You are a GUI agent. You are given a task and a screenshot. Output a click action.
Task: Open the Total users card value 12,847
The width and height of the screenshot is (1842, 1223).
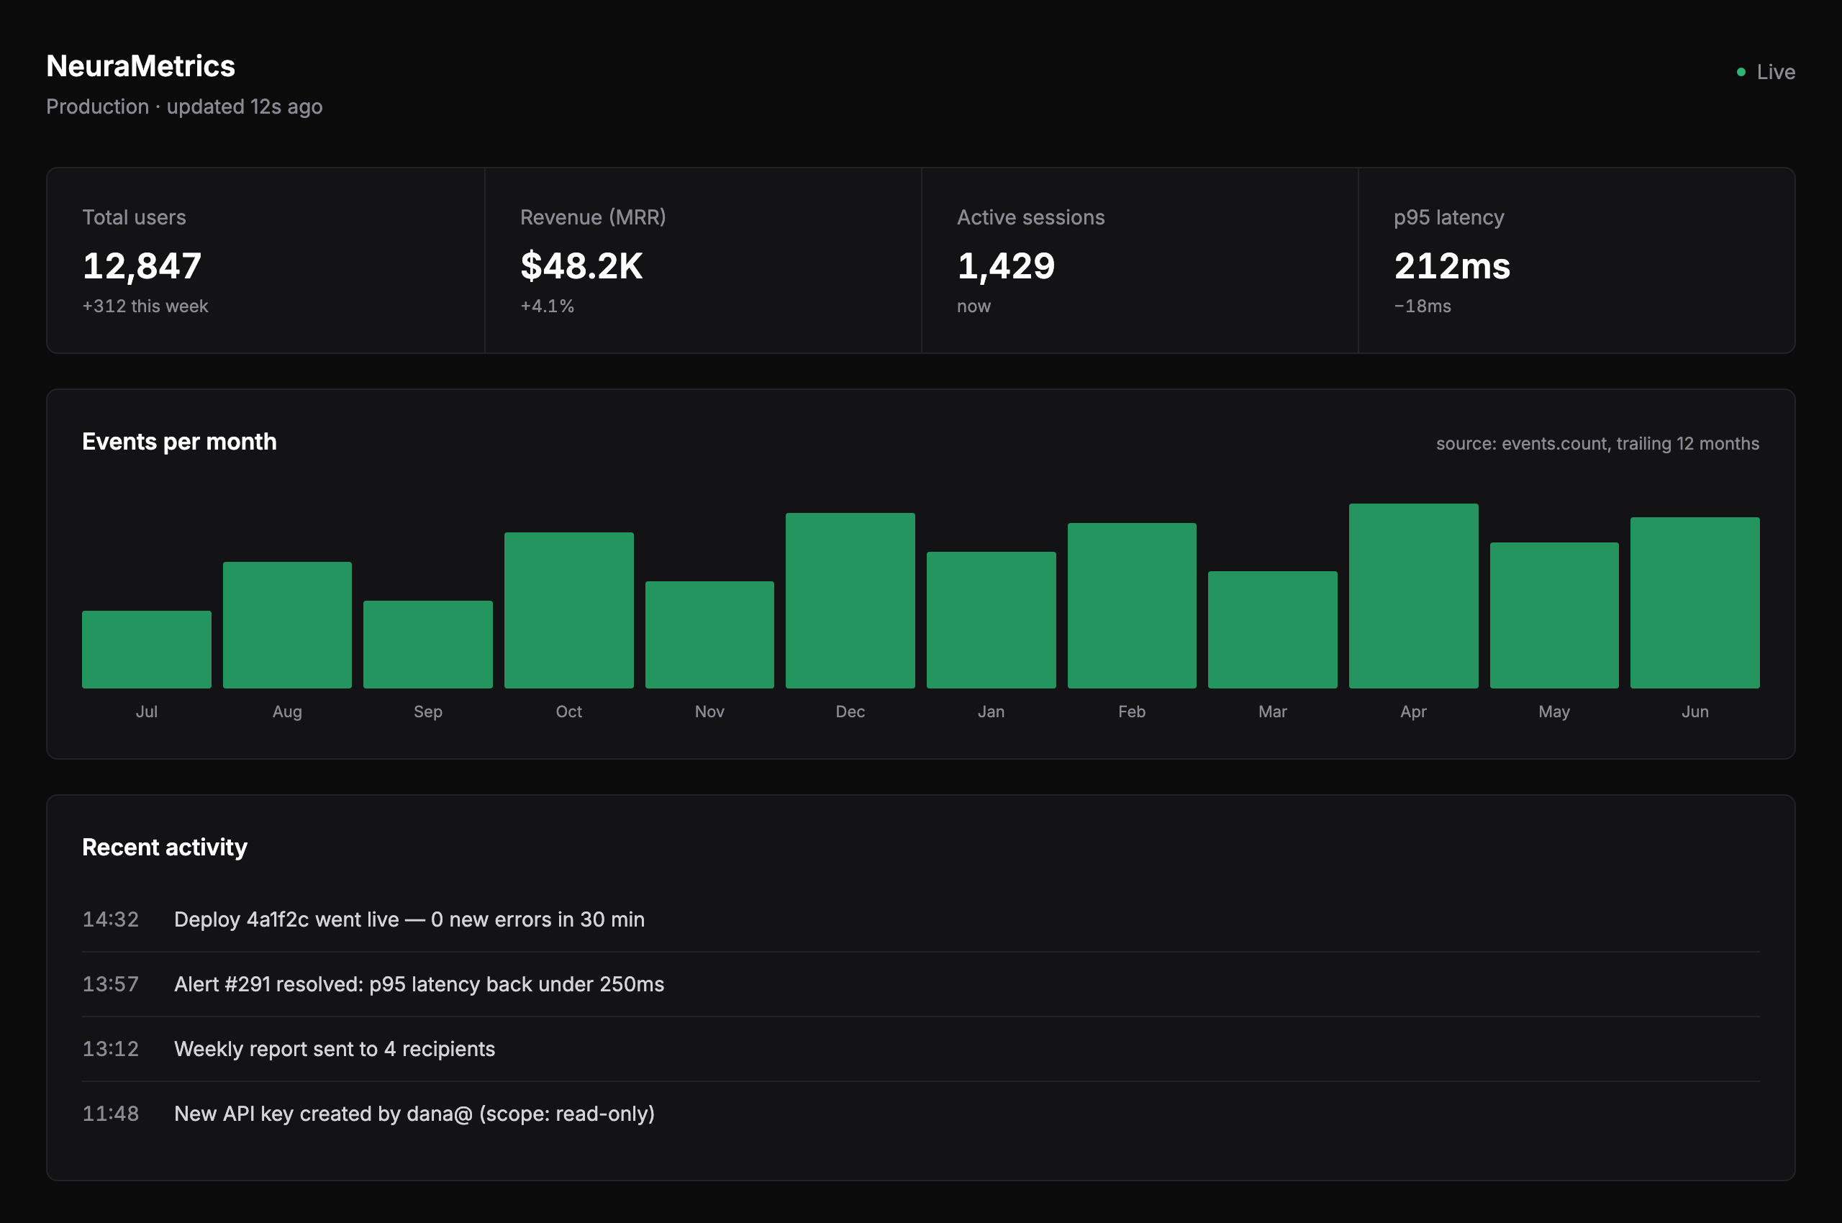click(142, 266)
